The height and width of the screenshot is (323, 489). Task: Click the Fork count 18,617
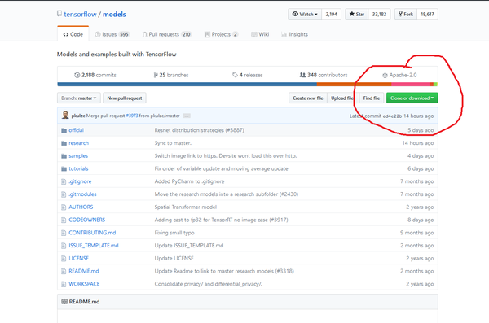click(x=427, y=14)
